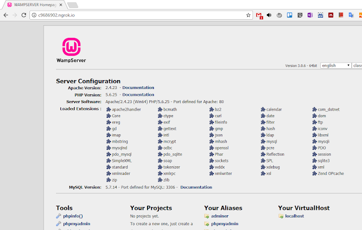The image size is (362, 230).
Task: Open the theme dropdown showing 'clas'
Action: 357,65
